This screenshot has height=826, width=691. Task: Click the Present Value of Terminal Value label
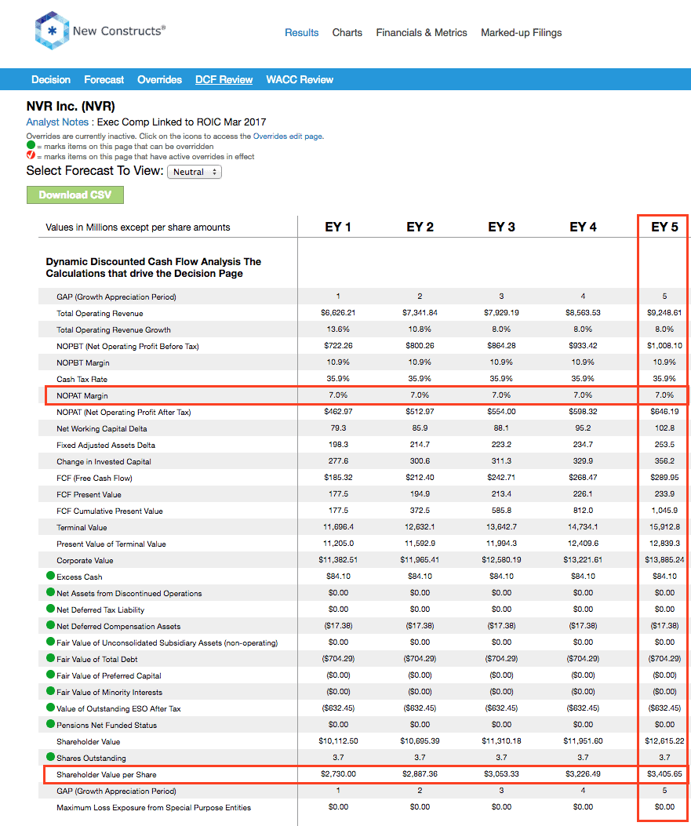[111, 544]
